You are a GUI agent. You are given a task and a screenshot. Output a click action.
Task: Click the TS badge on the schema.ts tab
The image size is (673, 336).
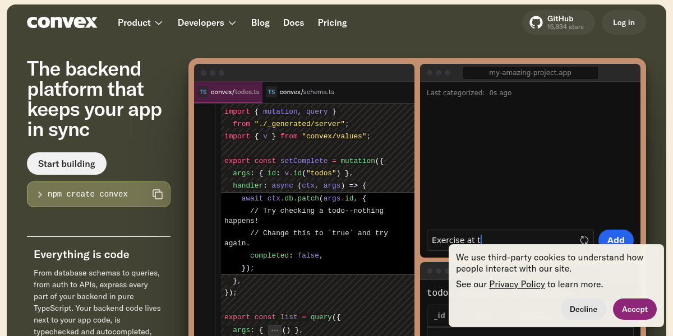tap(271, 91)
